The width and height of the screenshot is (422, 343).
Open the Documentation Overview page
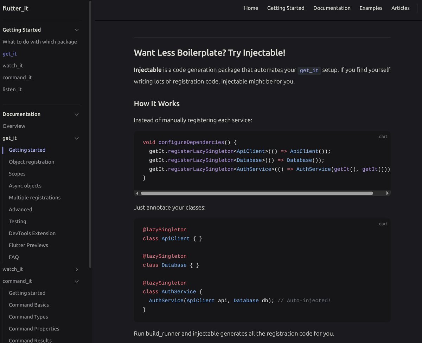[14, 126]
